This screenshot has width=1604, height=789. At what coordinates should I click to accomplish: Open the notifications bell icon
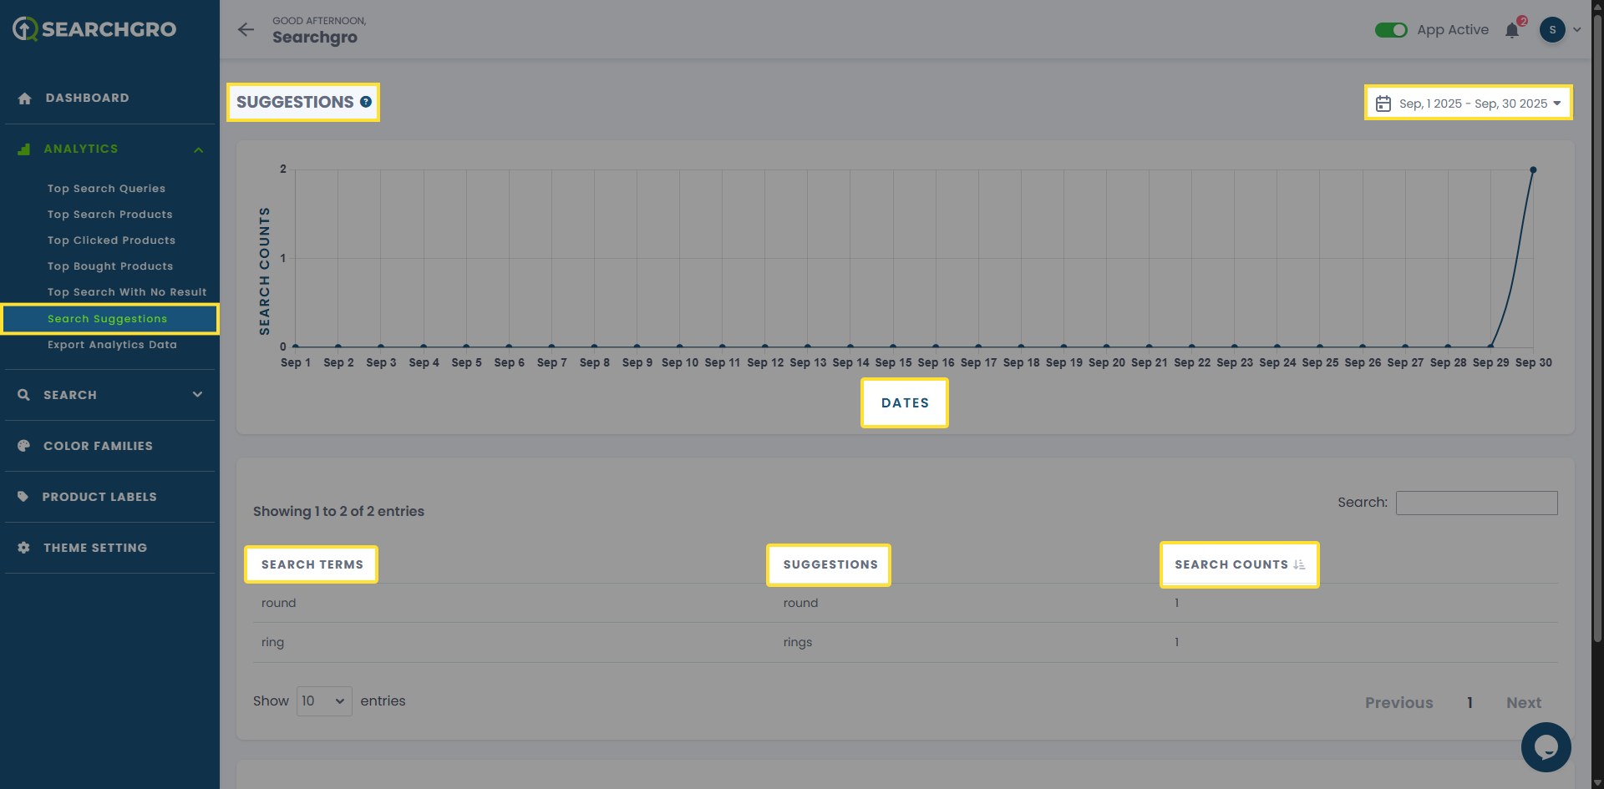[x=1512, y=30]
